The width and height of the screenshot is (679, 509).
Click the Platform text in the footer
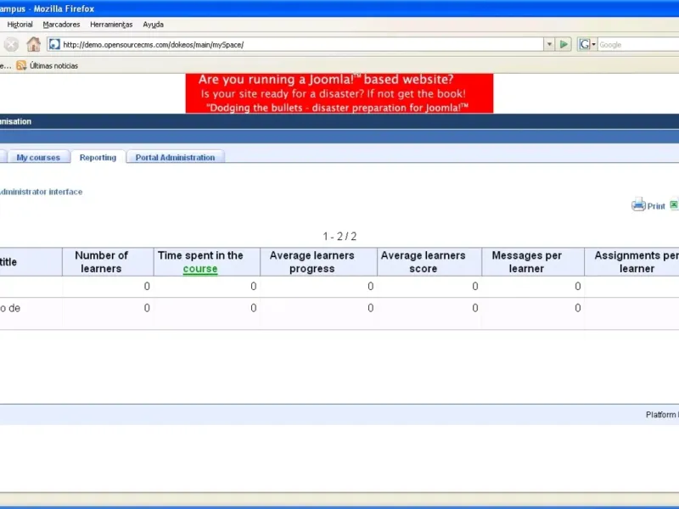662,415
